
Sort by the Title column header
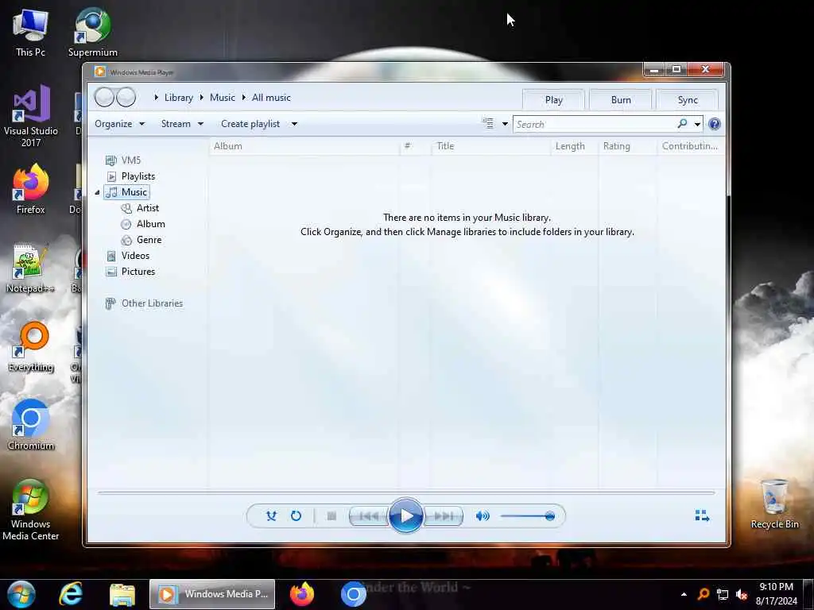click(x=490, y=146)
